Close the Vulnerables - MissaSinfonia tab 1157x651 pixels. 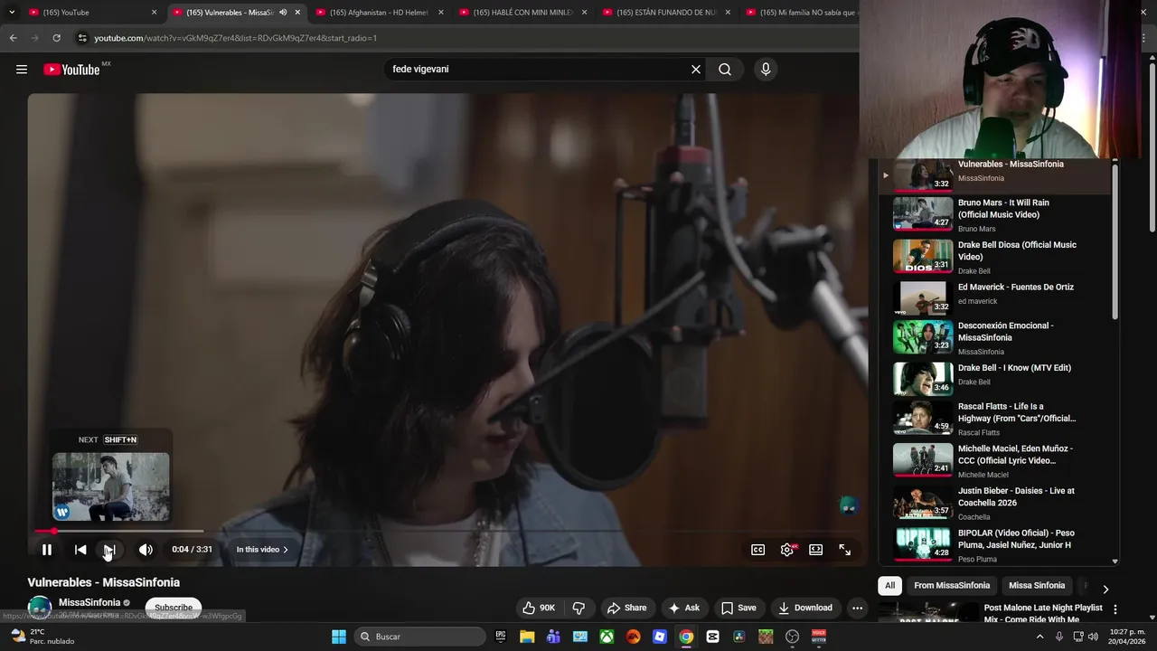297,13
